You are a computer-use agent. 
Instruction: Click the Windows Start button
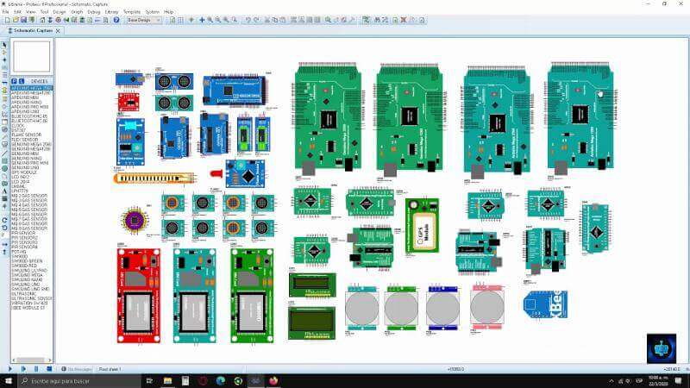[9, 381]
